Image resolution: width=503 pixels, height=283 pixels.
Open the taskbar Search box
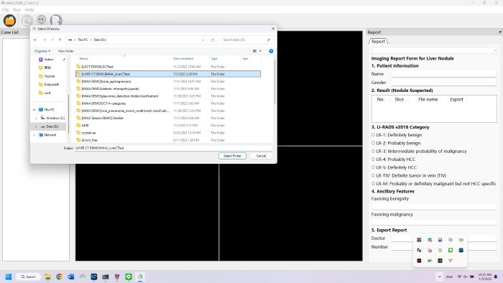tap(28, 277)
